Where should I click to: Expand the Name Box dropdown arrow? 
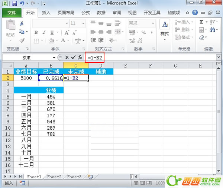[54, 58]
